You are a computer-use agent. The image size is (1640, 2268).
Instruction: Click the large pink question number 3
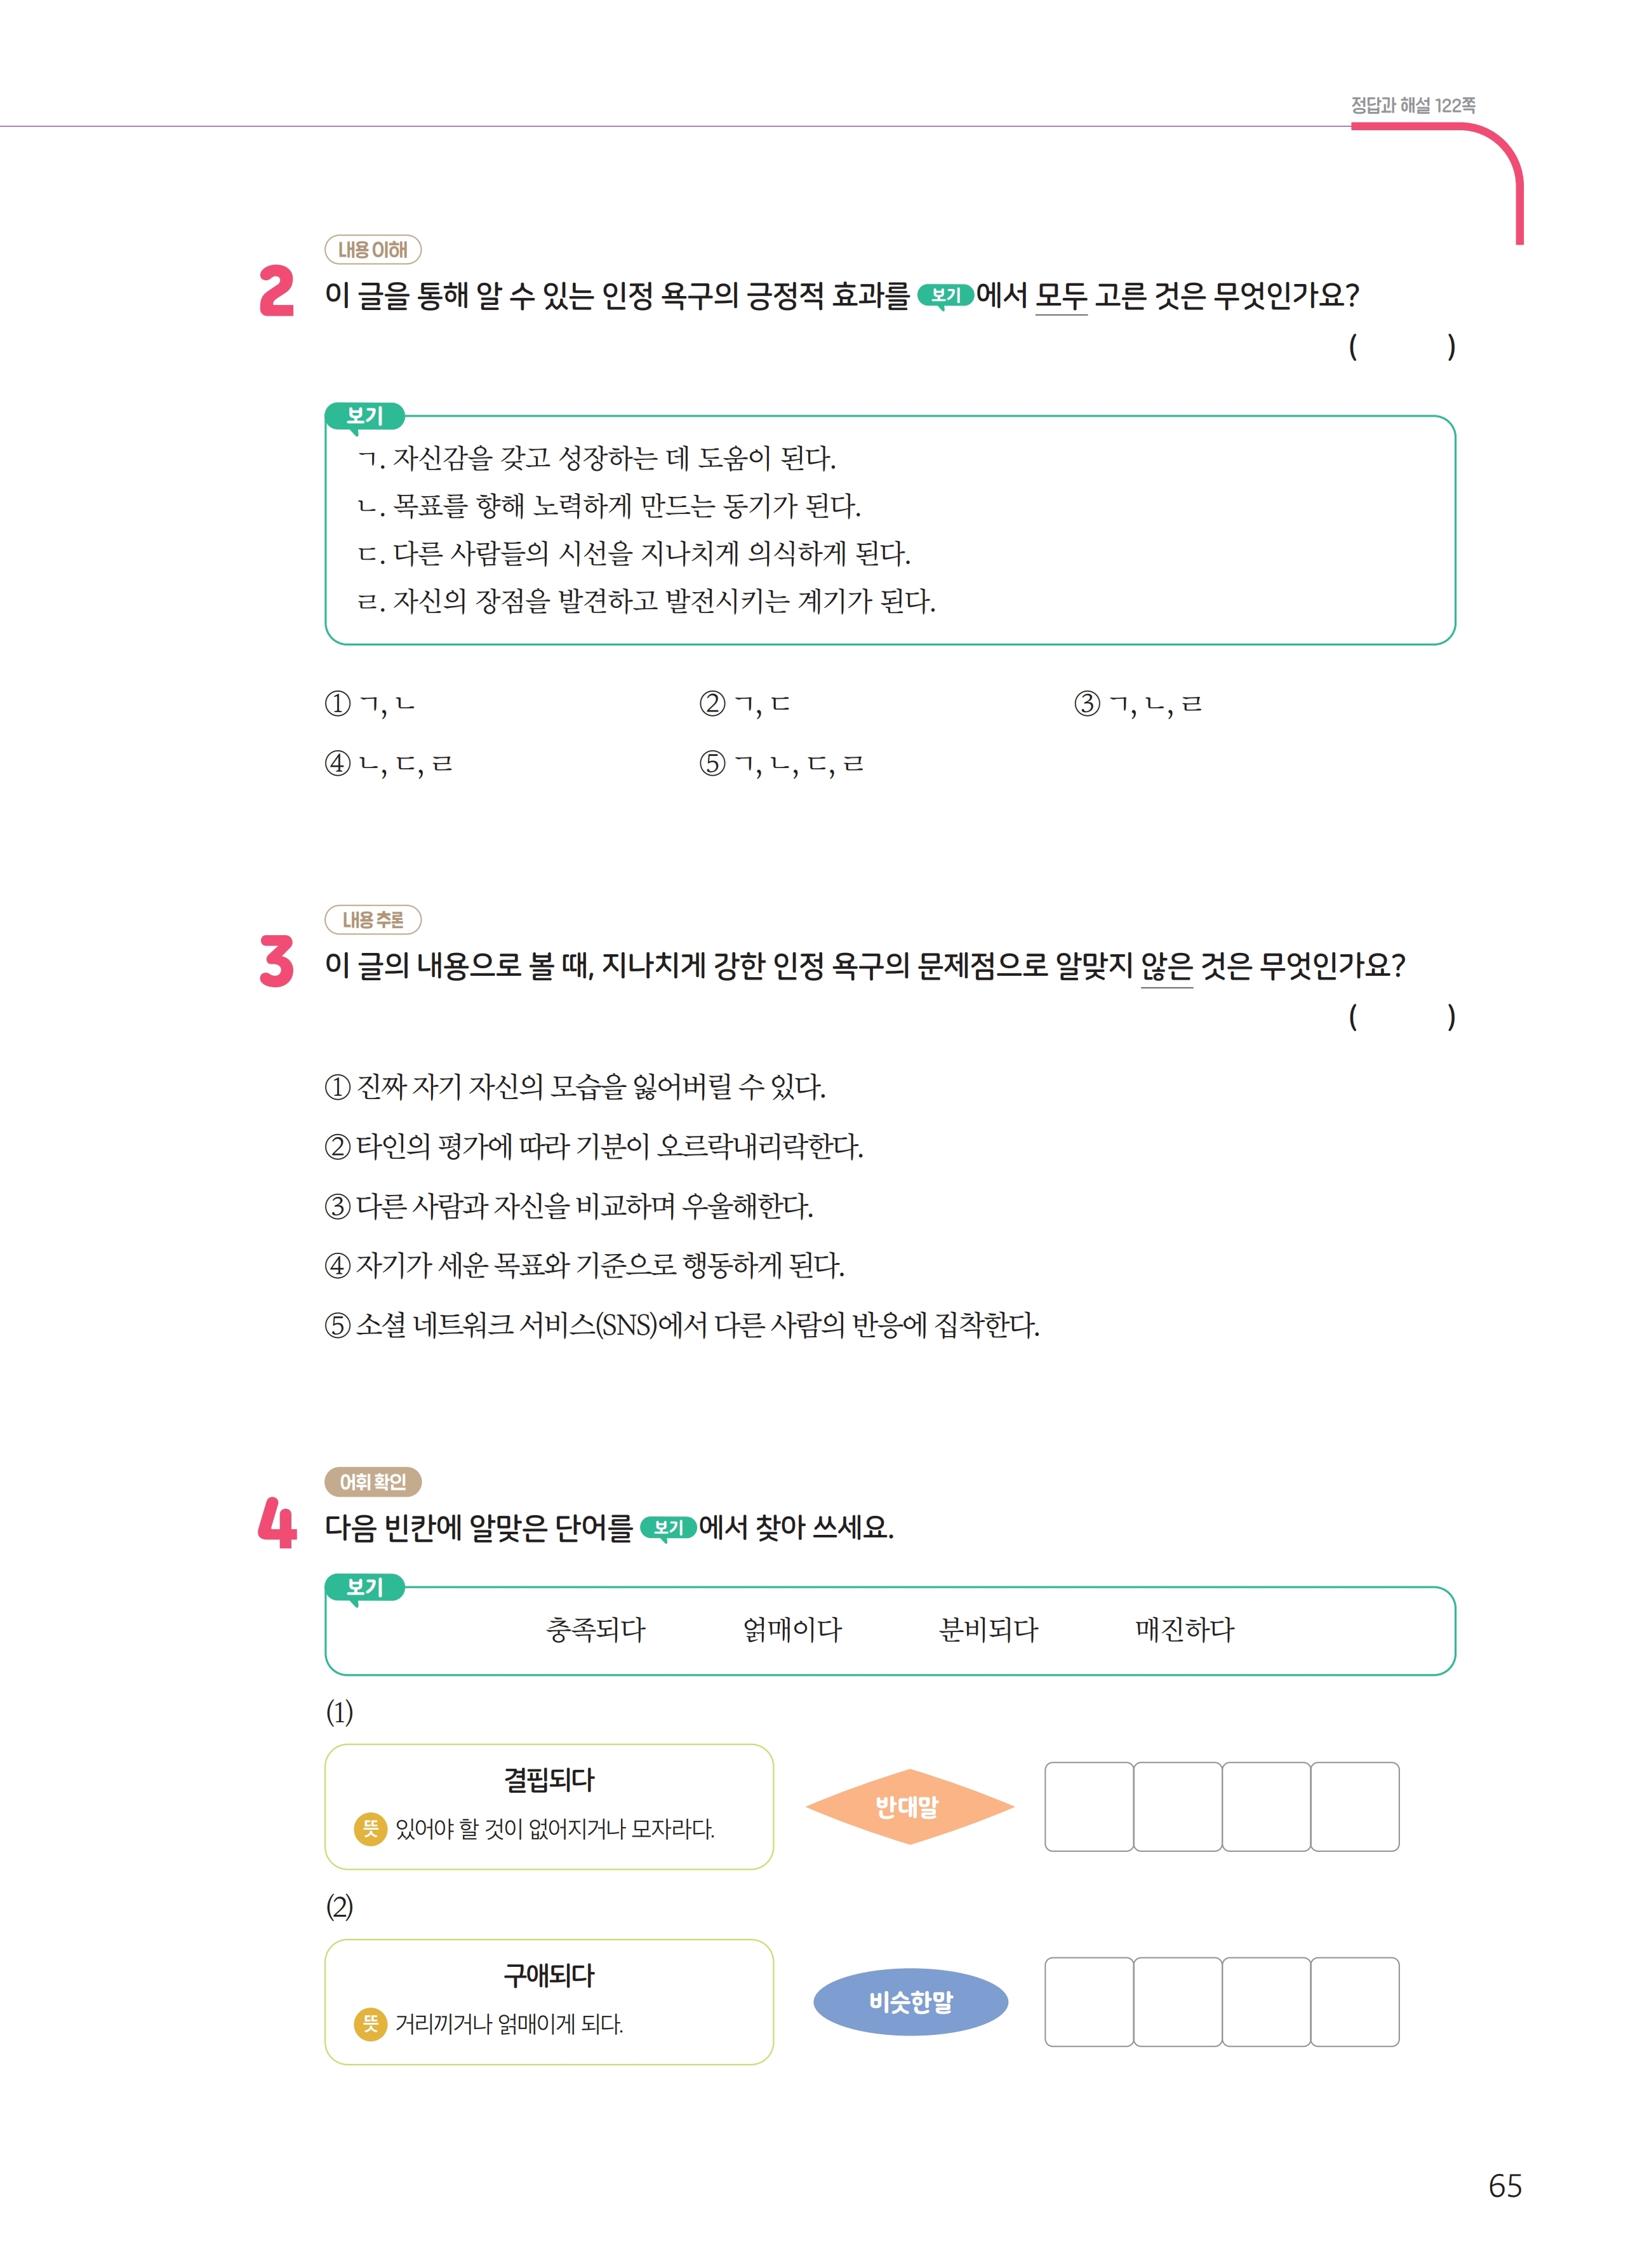pyautogui.click(x=277, y=962)
